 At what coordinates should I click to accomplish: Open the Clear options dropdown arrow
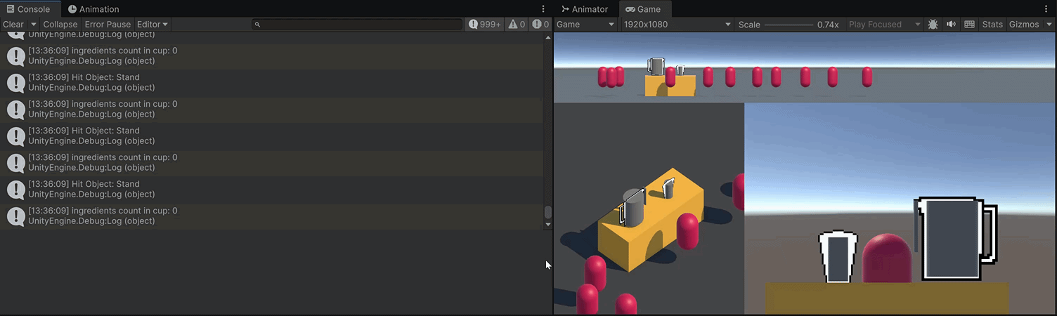tap(33, 24)
